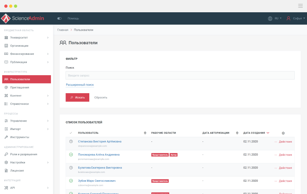Open the Помощь menu item
This screenshot has width=307, height=194.
point(73,18)
